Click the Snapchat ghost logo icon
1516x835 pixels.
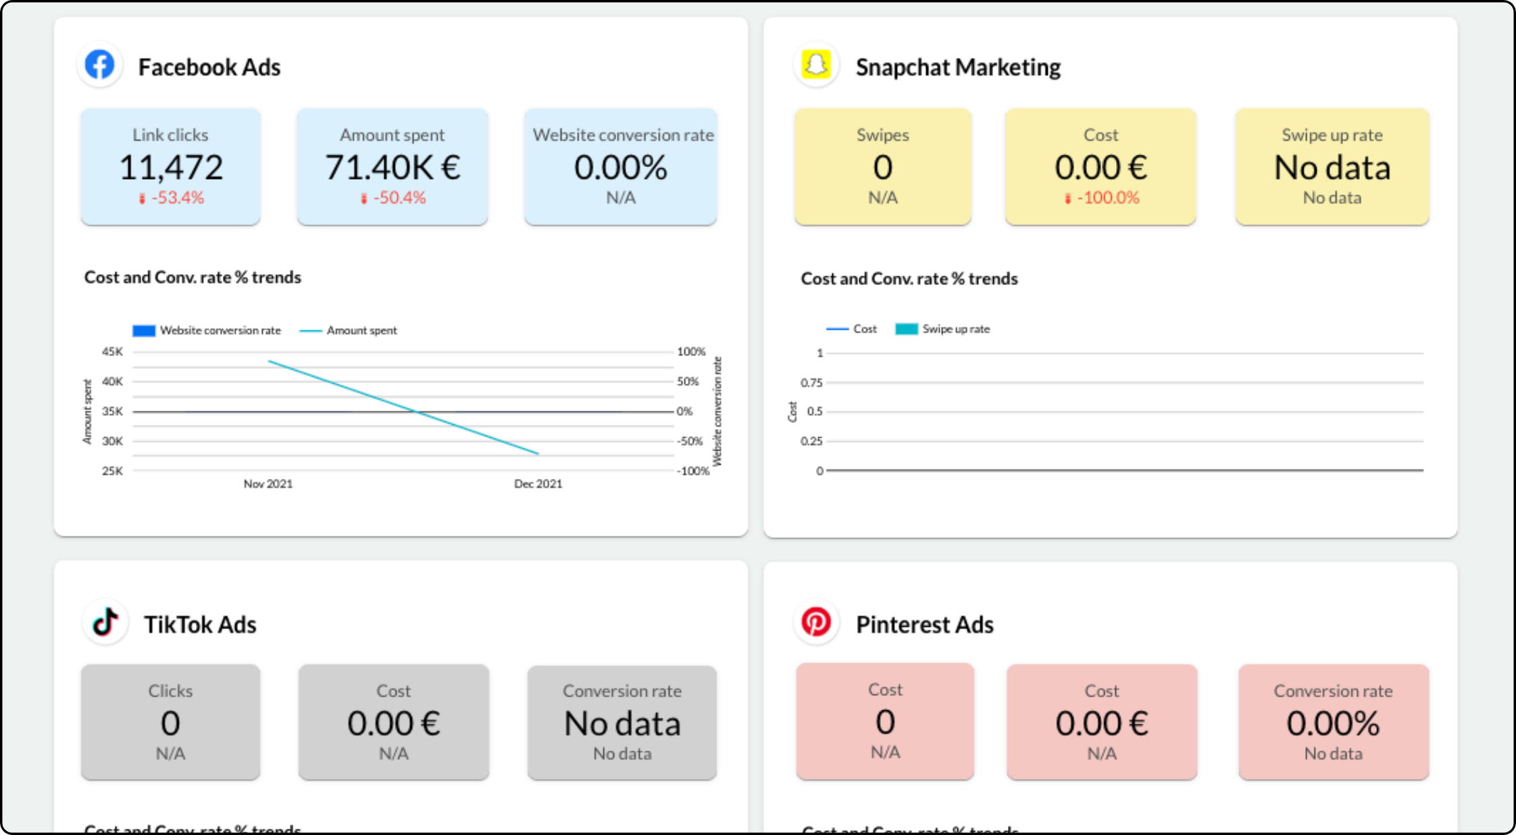[x=816, y=66]
